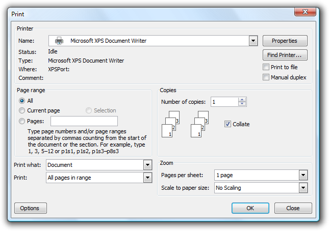Open the printer Name dropdown
329x231 pixels.
(254, 41)
